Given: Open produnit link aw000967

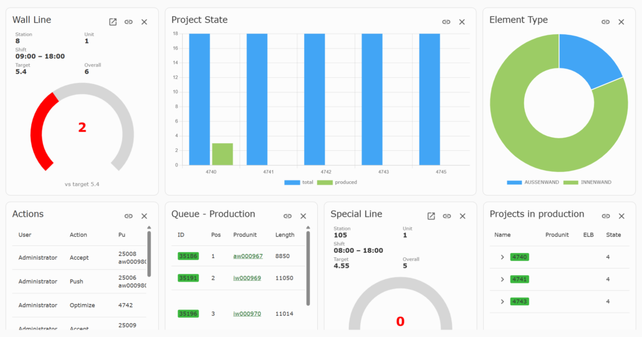Looking at the screenshot, I should (247, 256).
